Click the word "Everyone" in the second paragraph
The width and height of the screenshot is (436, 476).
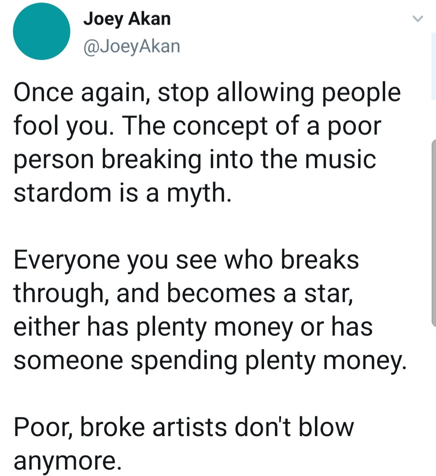coord(67,260)
